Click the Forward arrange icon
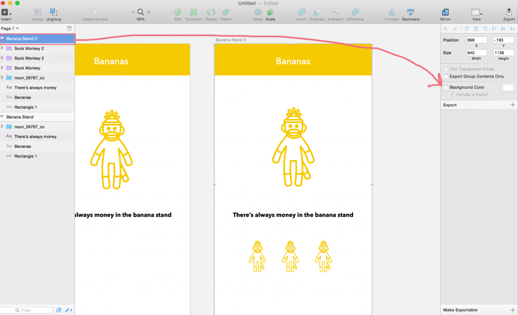The height and width of the screenshot is (315, 518). (x=392, y=12)
